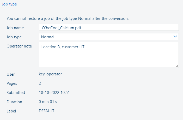Click the Label field name
Viewport: 183px width, 120px height.
click(x=11, y=111)
